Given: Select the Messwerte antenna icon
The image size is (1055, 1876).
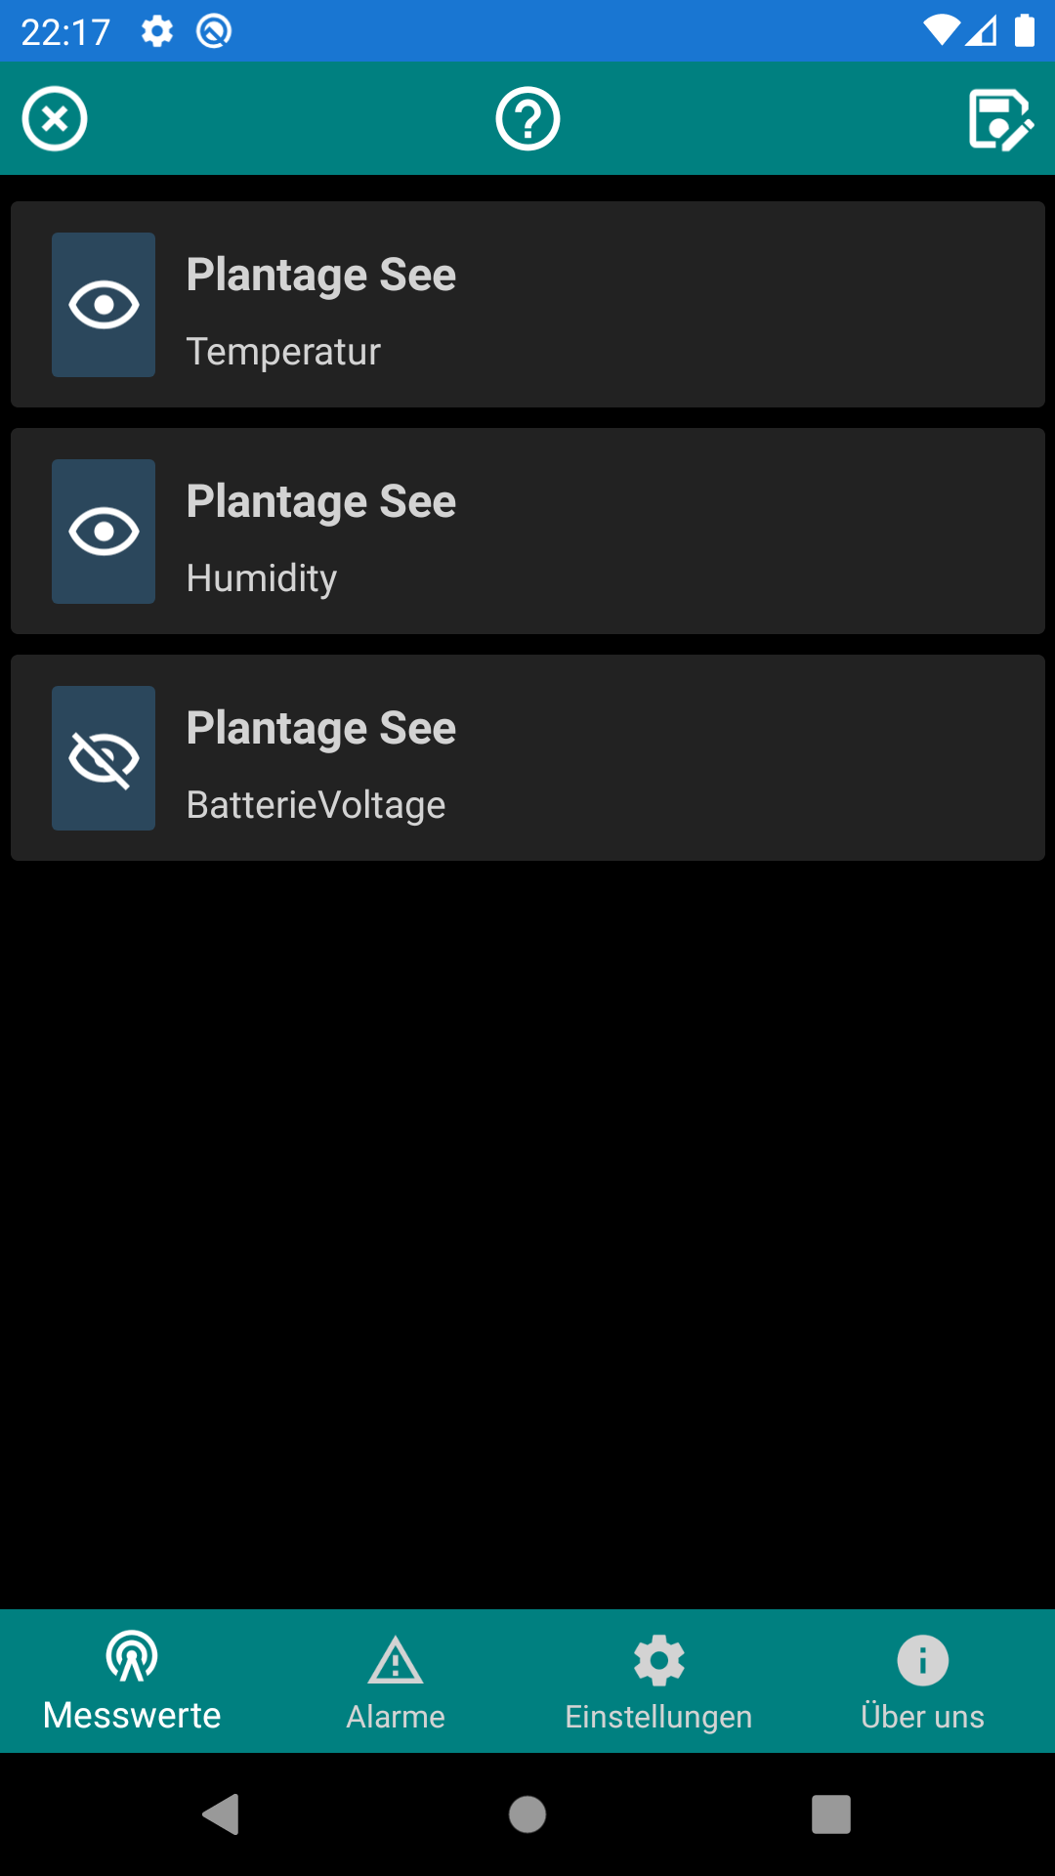Looking at the screenshot, I should [132, 1656].
